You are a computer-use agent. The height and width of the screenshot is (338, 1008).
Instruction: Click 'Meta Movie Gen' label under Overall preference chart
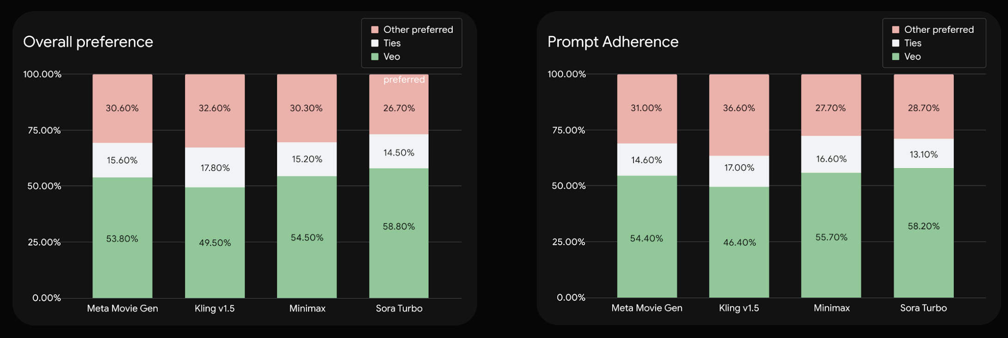122,308
